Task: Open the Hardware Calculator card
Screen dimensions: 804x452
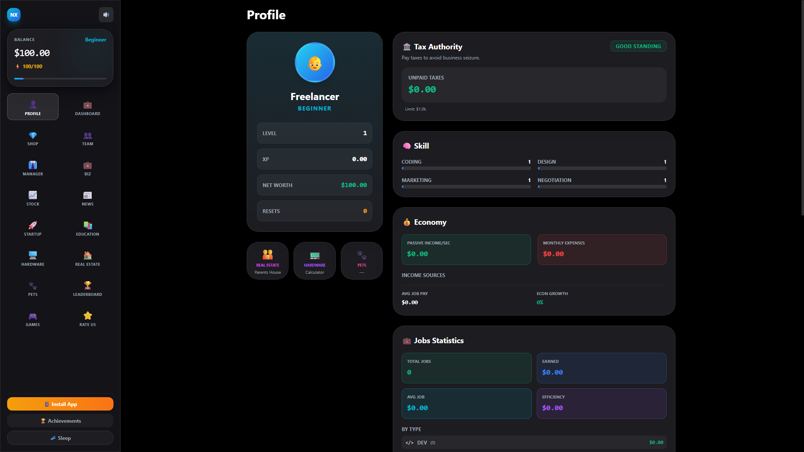Action: 314,260
